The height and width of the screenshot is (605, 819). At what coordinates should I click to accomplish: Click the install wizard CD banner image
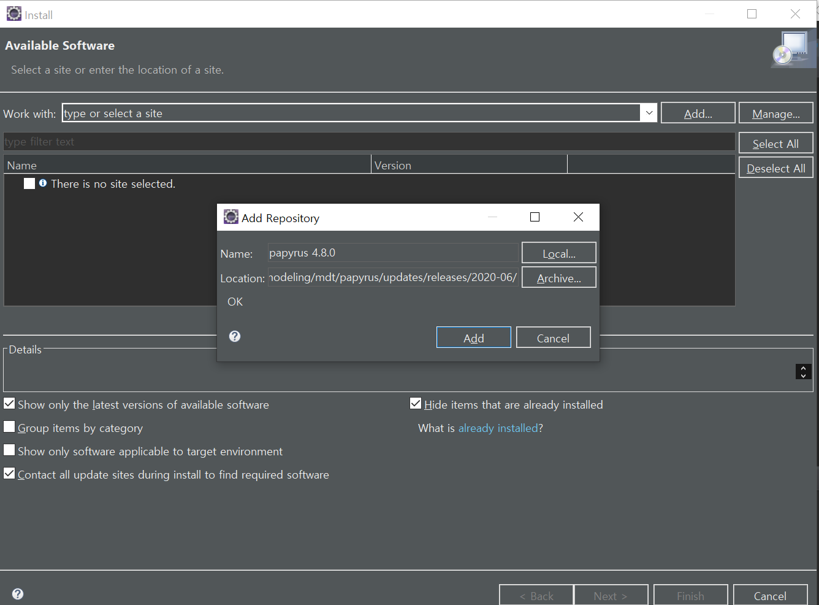(x=793, y=48)
